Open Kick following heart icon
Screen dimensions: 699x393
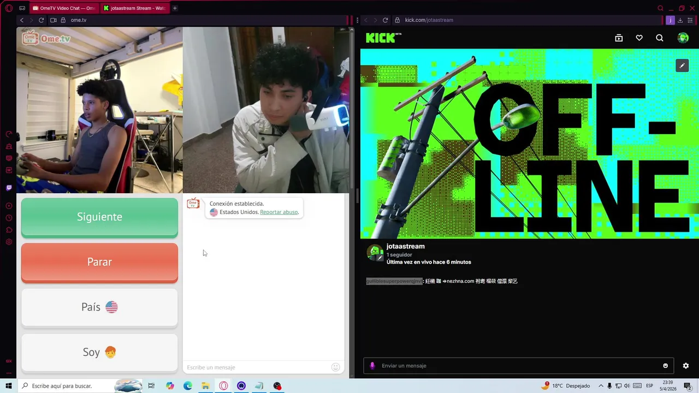click(639, 38)
